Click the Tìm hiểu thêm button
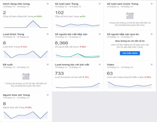 tap(130, 53)
